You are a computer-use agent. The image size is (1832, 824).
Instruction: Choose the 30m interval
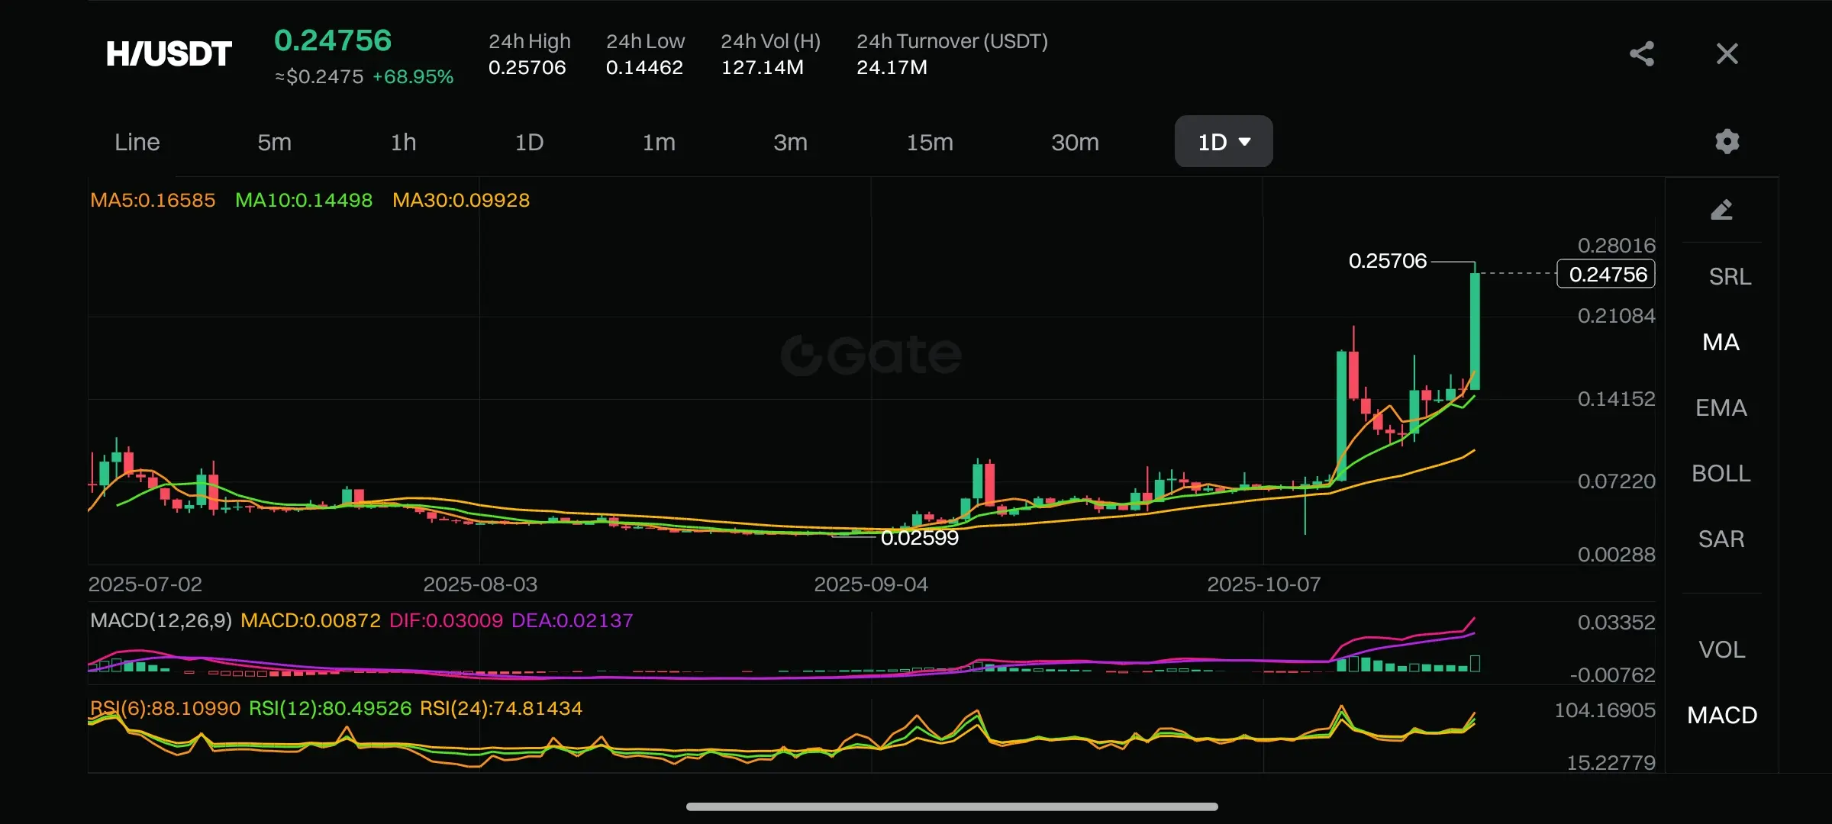pos(1074,142)
